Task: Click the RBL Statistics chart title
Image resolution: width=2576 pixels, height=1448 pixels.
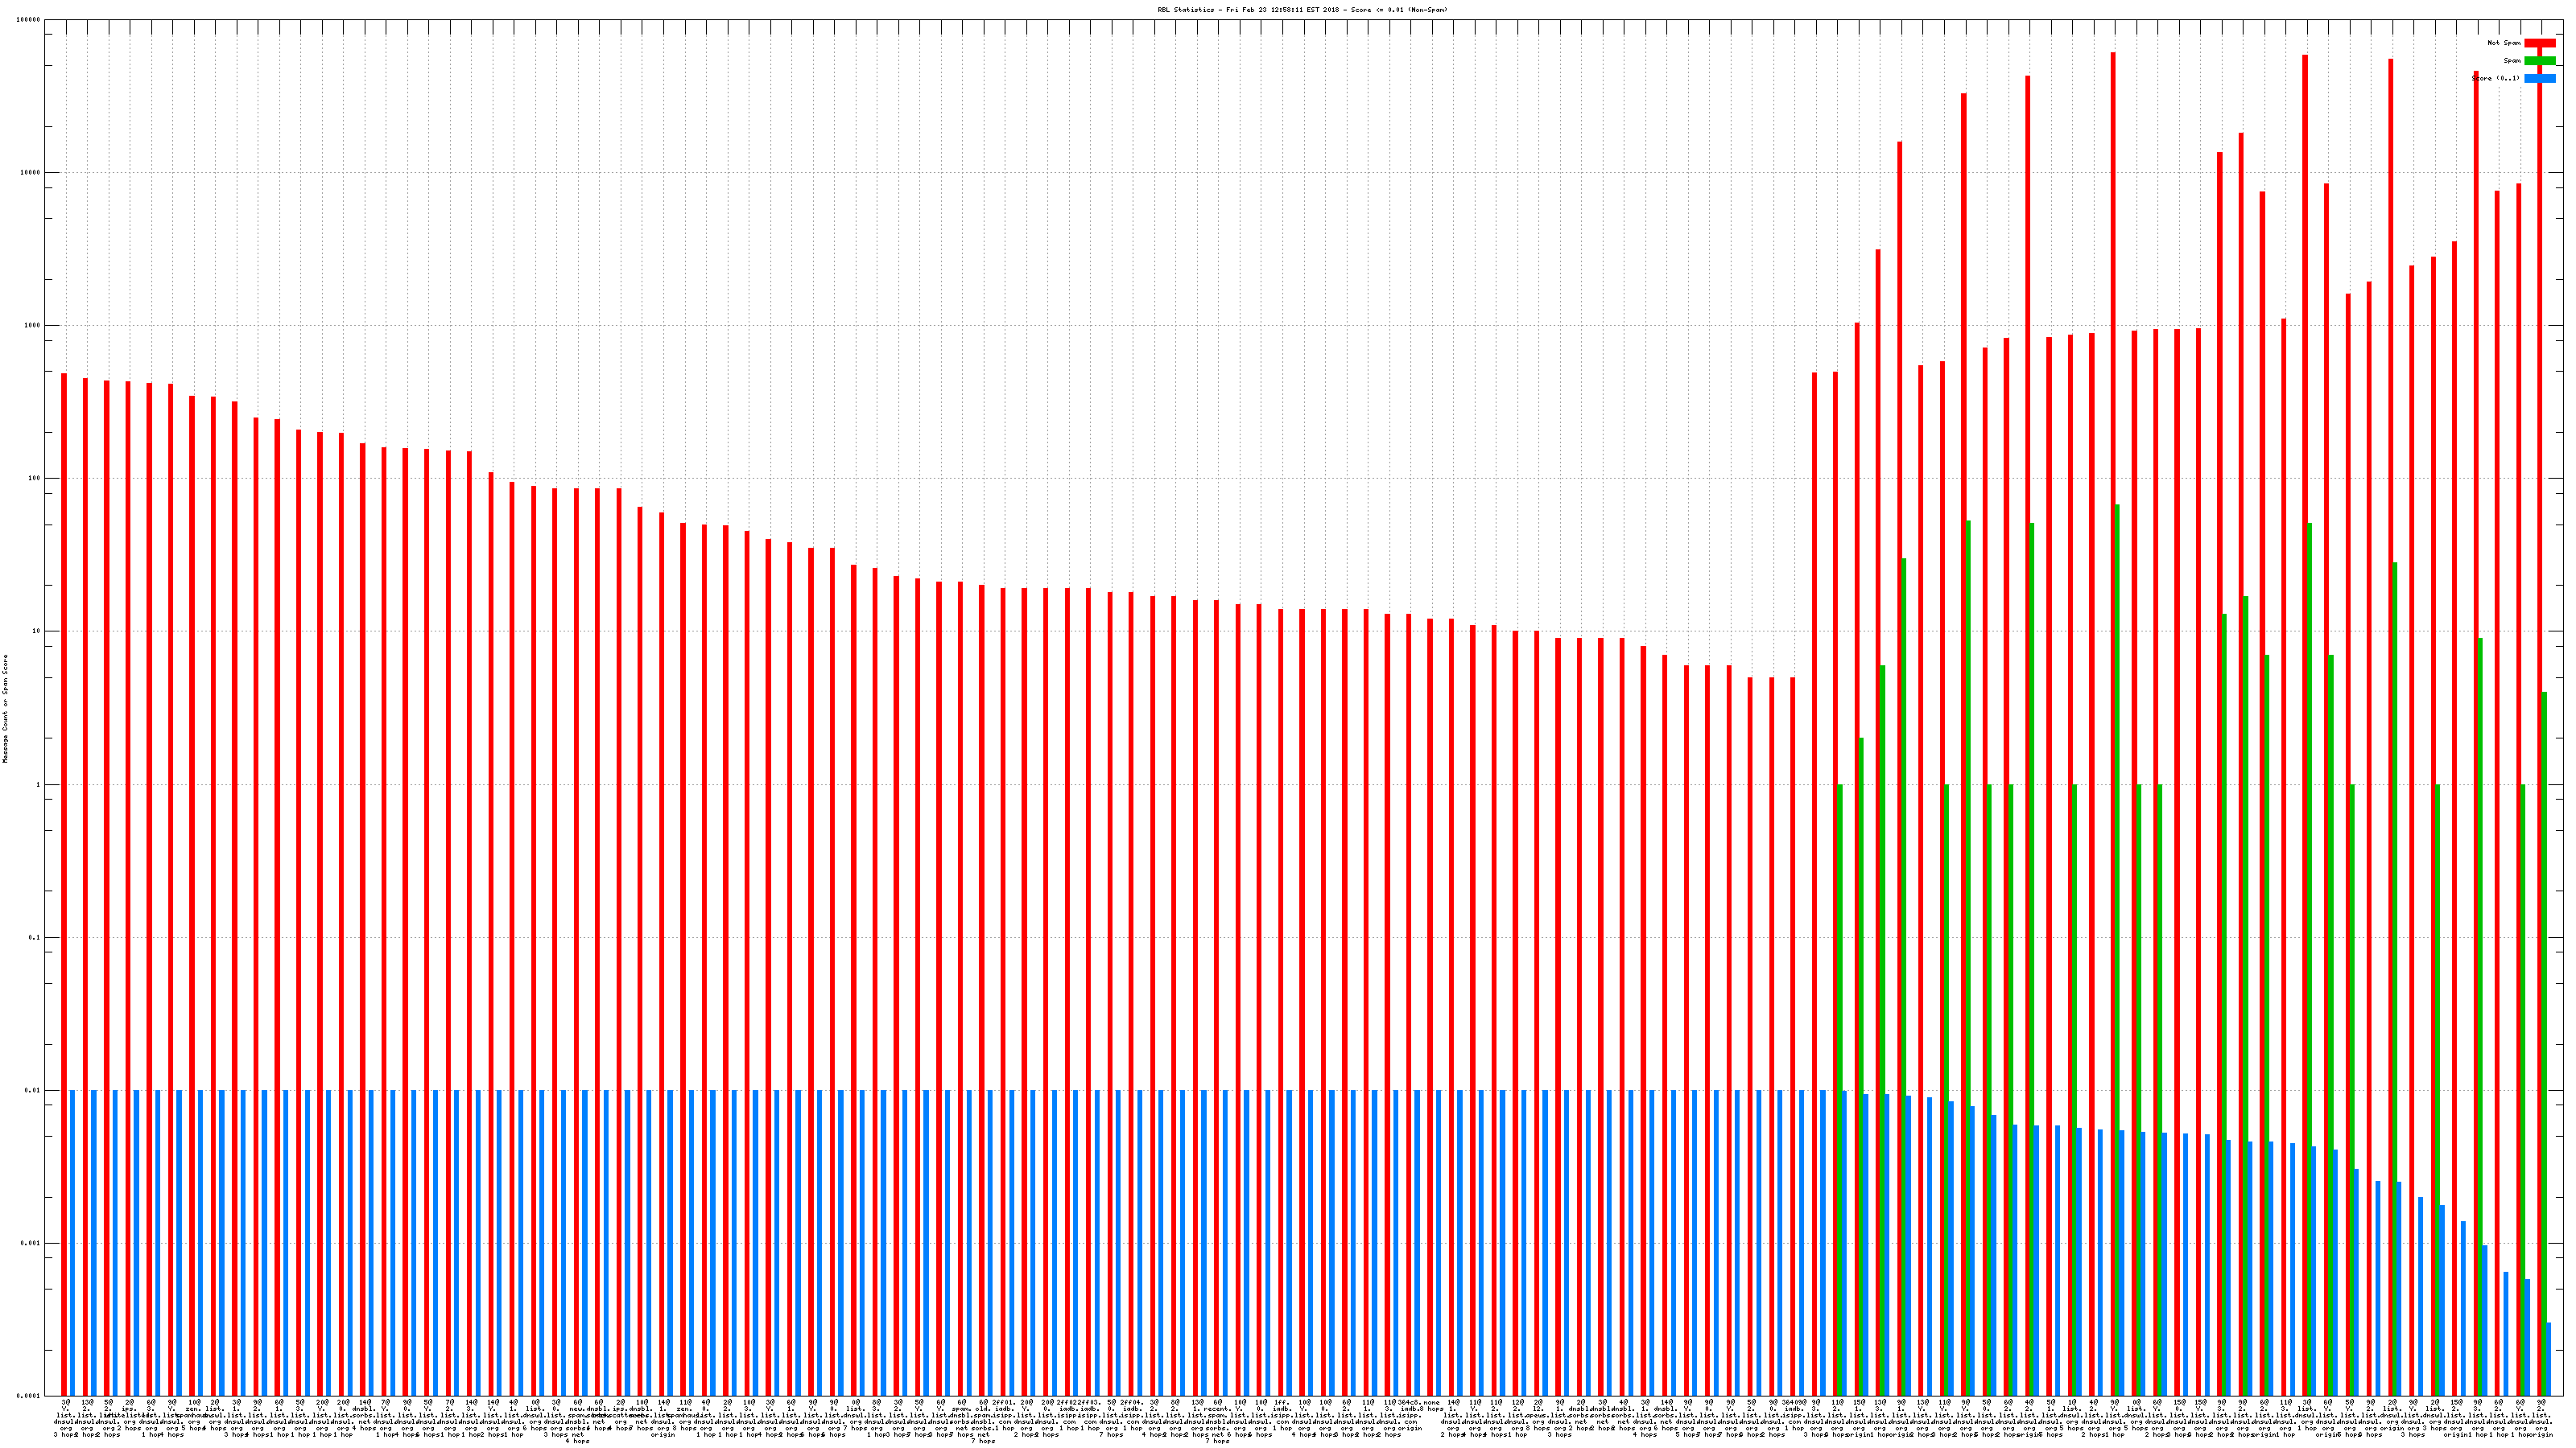Action: pyautogui.click(x=1302, y=10)
